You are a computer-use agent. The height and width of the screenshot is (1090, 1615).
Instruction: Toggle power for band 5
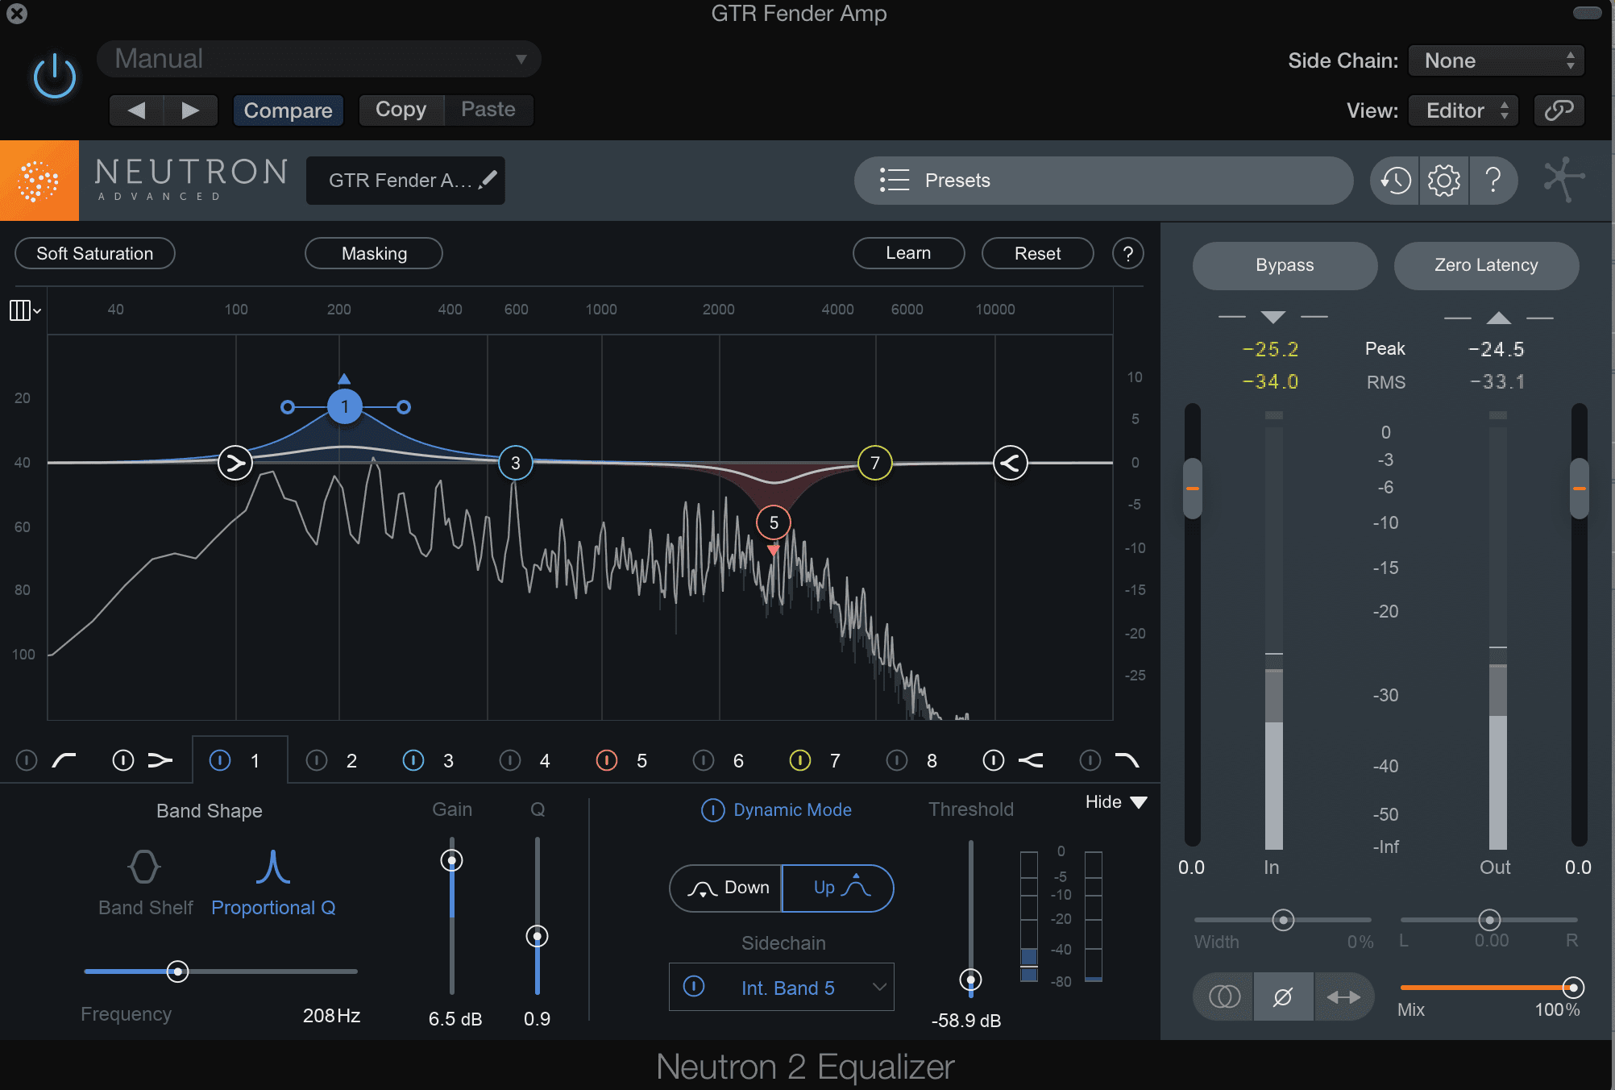coord(607,760)
